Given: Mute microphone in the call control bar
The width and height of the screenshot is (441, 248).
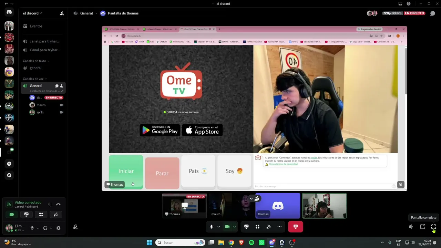Looking at the screenshot, I should [x=212, y=227].
